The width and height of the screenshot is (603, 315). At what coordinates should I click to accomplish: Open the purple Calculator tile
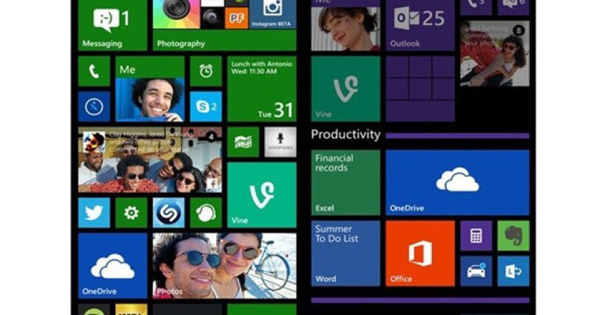coord(476,235)
